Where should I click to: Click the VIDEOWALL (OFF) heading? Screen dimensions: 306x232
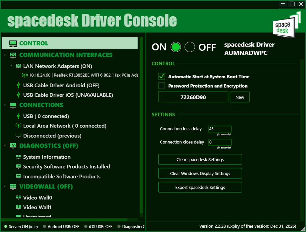[46, 186]
